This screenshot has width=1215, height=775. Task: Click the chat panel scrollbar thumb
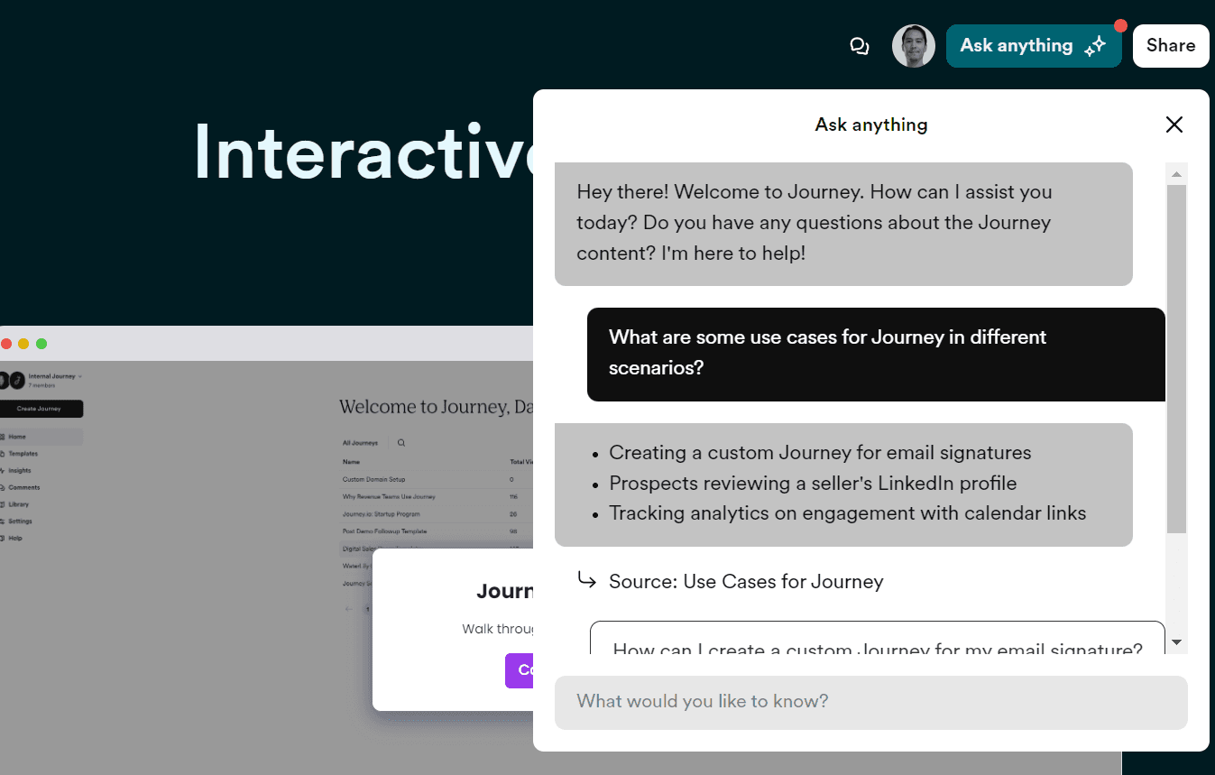[1176, 357]
